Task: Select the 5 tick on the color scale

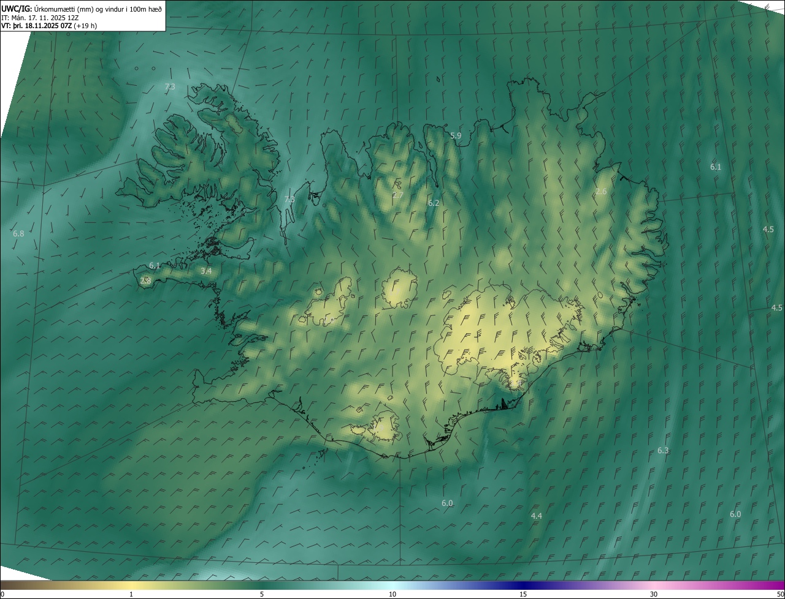Action: pos(262,594)
